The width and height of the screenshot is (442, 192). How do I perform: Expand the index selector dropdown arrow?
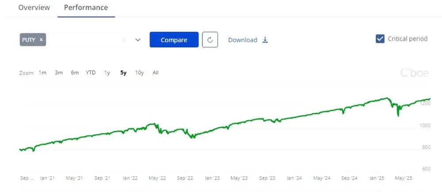138,40
